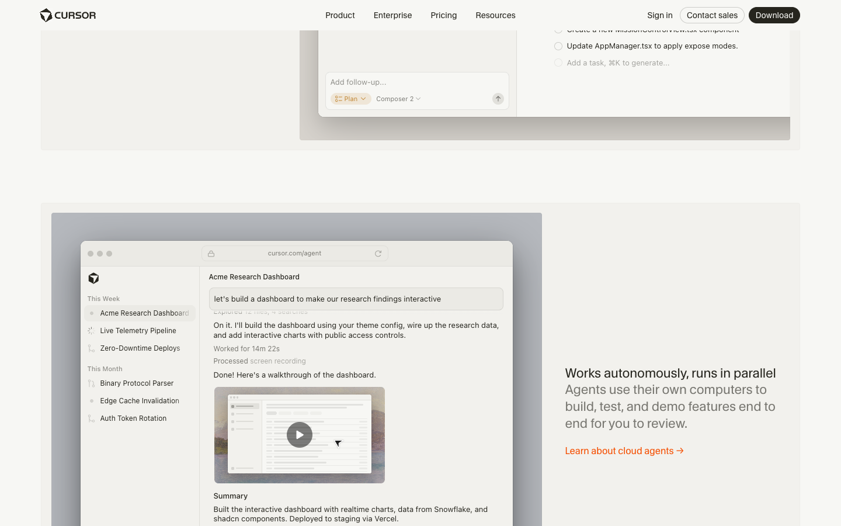Open the Enterprise menu item
Image resolution: width=841 pixels, height=526 pixels.
click(392, 15)
